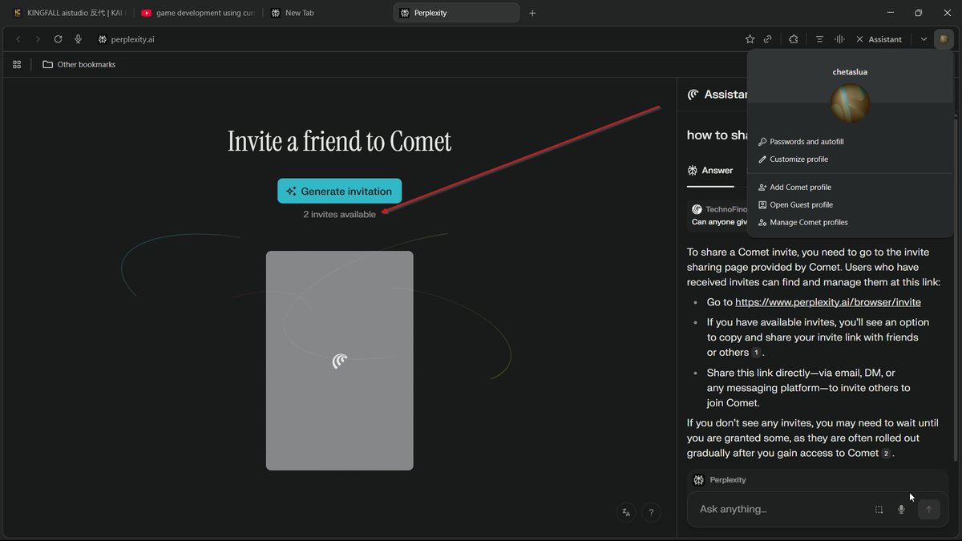The image size is (962, 541).
Task: Switch to the KINGFALL aistudio tab
Action: pyautogui.click(x=68, y=13)
